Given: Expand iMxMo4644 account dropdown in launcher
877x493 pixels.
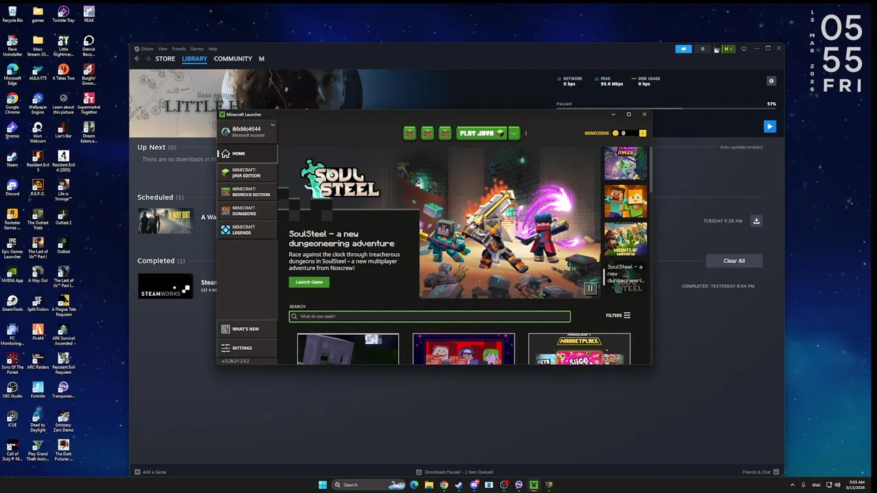Looking at the screenshot, I should (272, 125).
